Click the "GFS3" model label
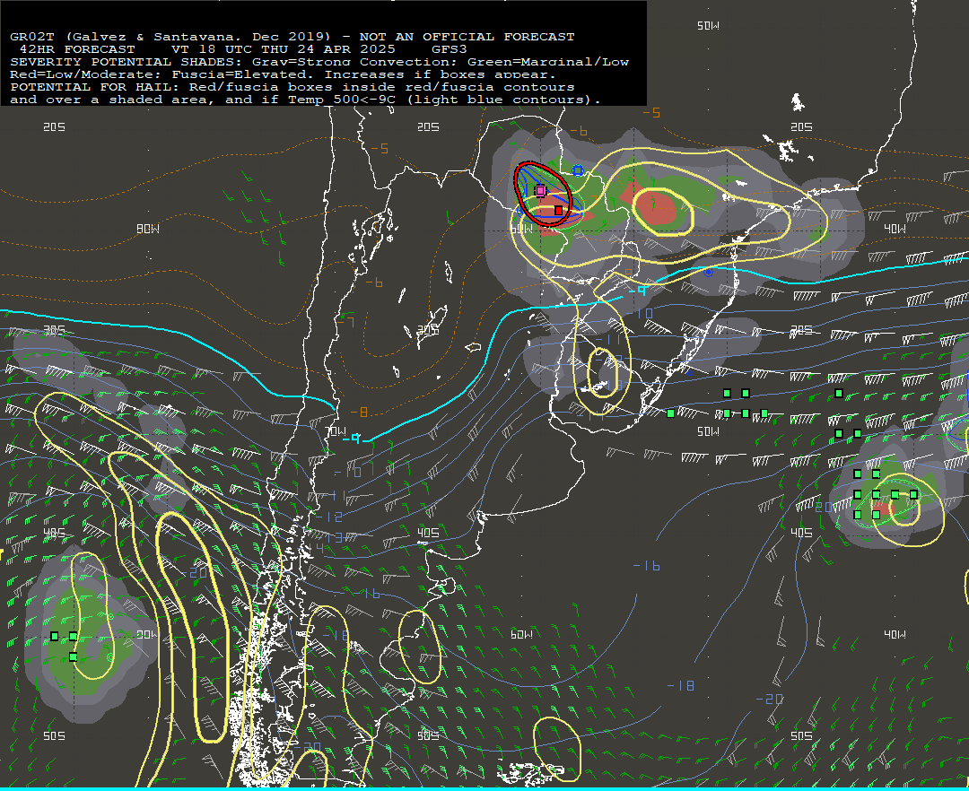The height and width of the screenshot is (791, 969). coord(450,49)
